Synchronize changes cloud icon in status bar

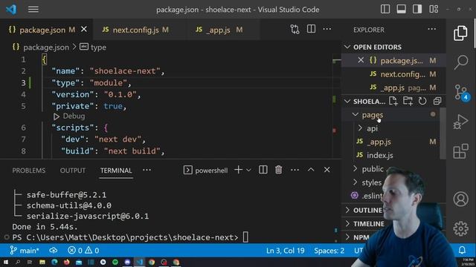pyautogui.click(x=53, y=251)
